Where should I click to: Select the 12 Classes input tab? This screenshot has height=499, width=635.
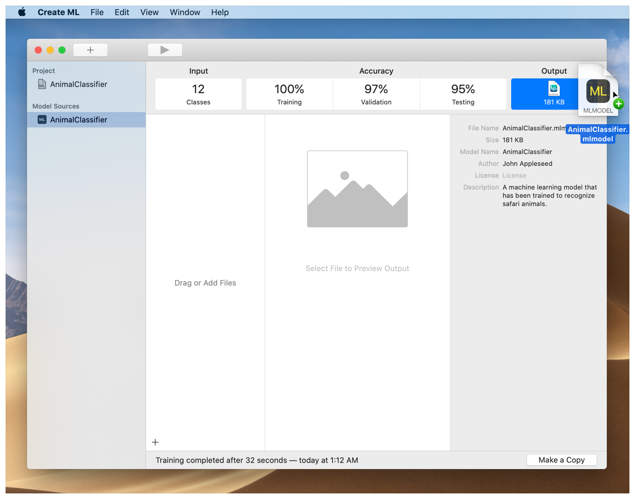[198, 94]
